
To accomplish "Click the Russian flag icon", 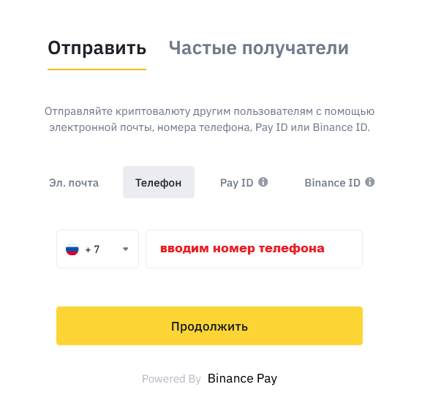I will [x=72, y=249].
